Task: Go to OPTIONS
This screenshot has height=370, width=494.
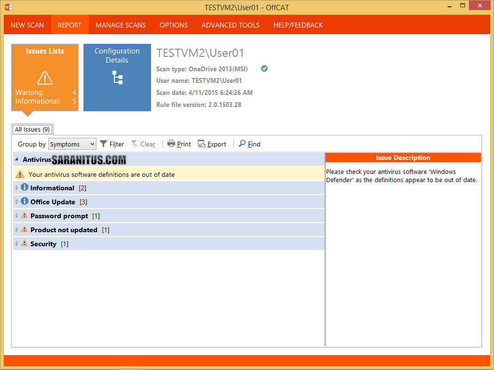Action: [173, 25]
